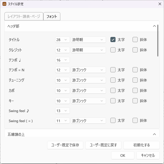Enable 斜体 for Swing feel ( = )
The width and height of the screenshot is (164, 164).
click(x=135, y=120)
